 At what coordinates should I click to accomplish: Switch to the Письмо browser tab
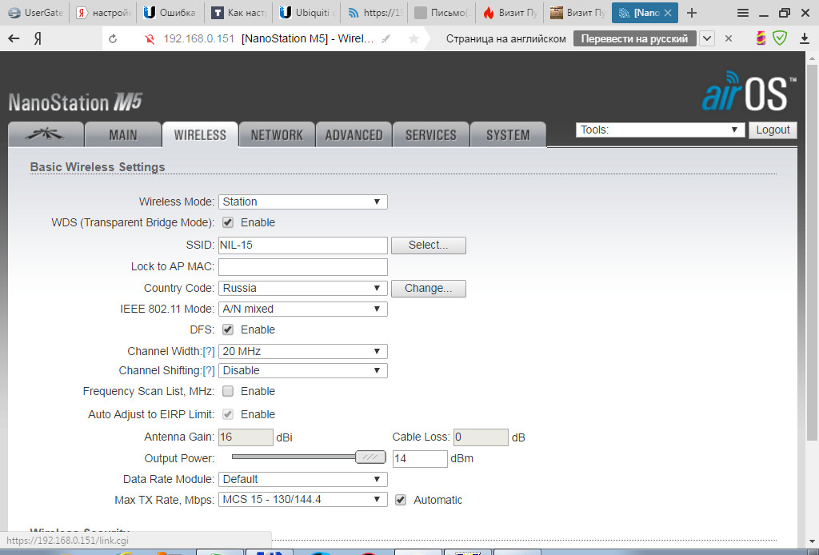point(441,13)
